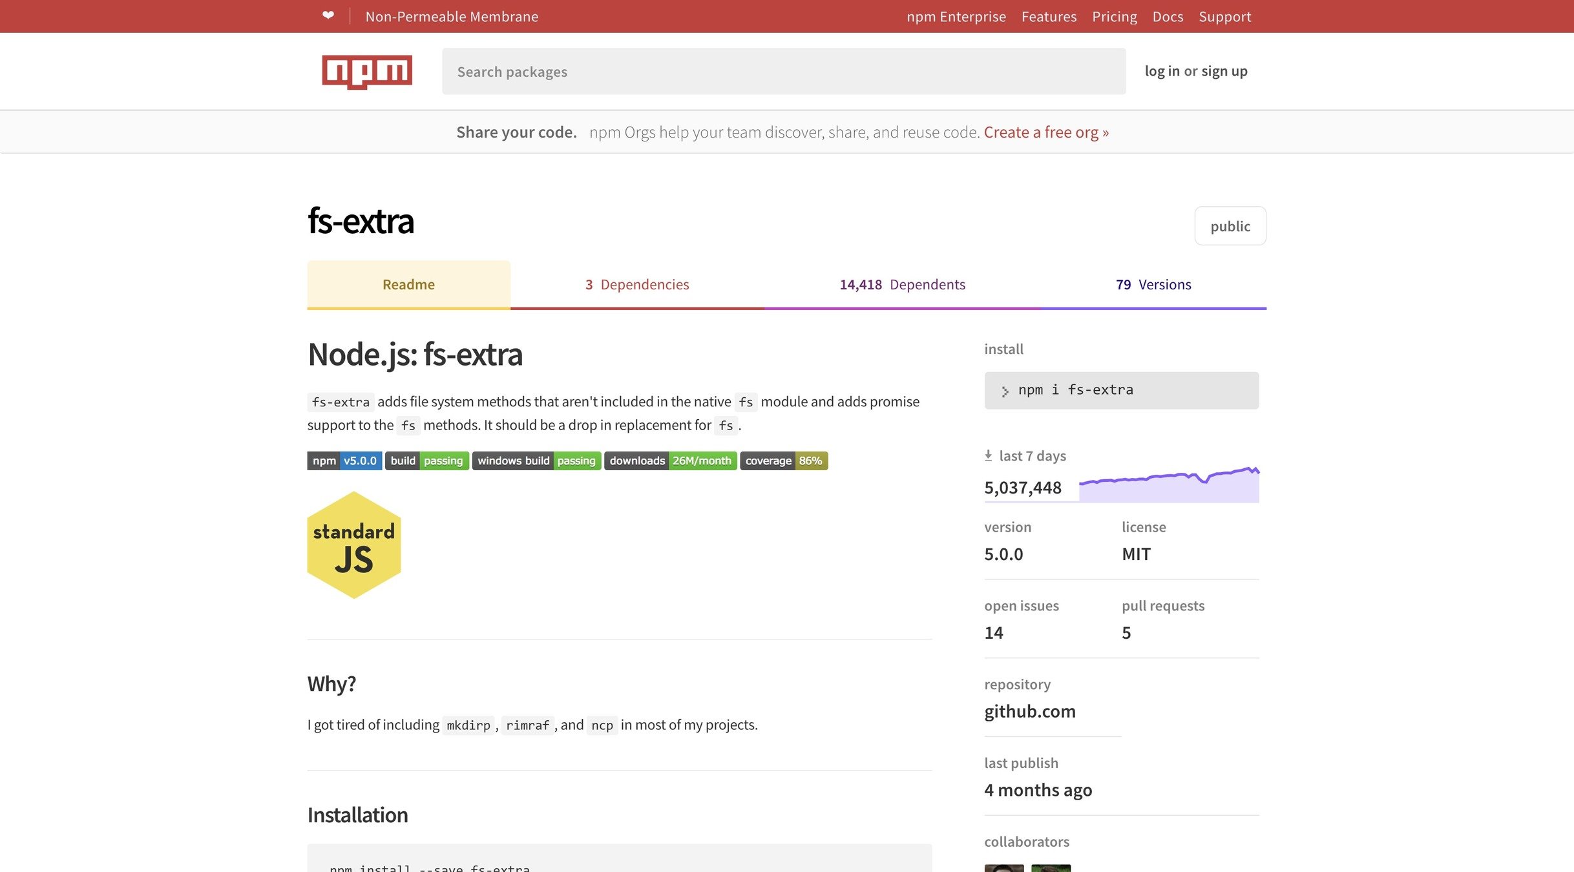Click the npm logo
This screenshot has width=1574, height=872.
[x=367, y=71]
